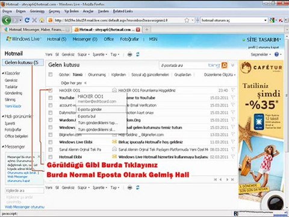
Task: Click the browser reload icon
Action: (27, 20)
